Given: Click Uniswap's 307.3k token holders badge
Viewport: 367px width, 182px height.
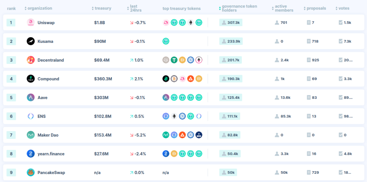Looking at the screenshot, I should pyautogui.click(x=231, y=23).
